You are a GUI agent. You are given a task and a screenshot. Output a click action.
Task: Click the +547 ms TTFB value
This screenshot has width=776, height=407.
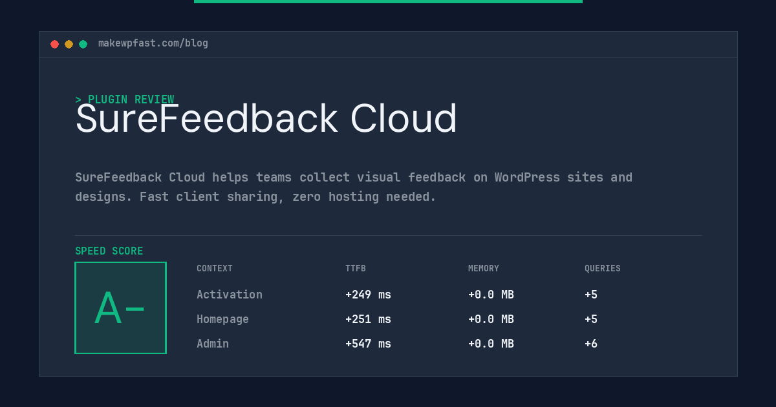click(x=368, y=344)
